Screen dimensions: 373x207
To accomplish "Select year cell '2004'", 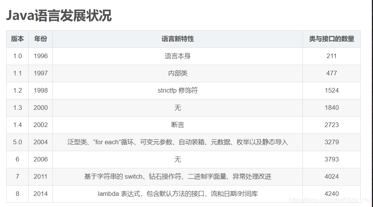I will click(x=41, y=142).
